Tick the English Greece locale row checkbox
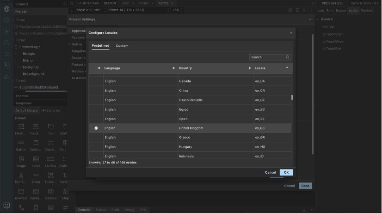This screenshot has width=382, height=213. [x=96, y=138]
